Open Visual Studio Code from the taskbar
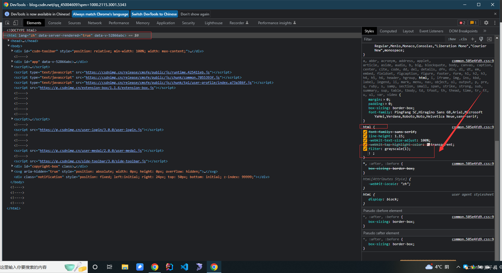The width and height of the screenshot is (502, 273). 184,267
